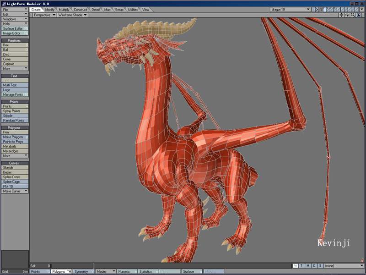Click the viewport Zoom magnifier icon

353,15
